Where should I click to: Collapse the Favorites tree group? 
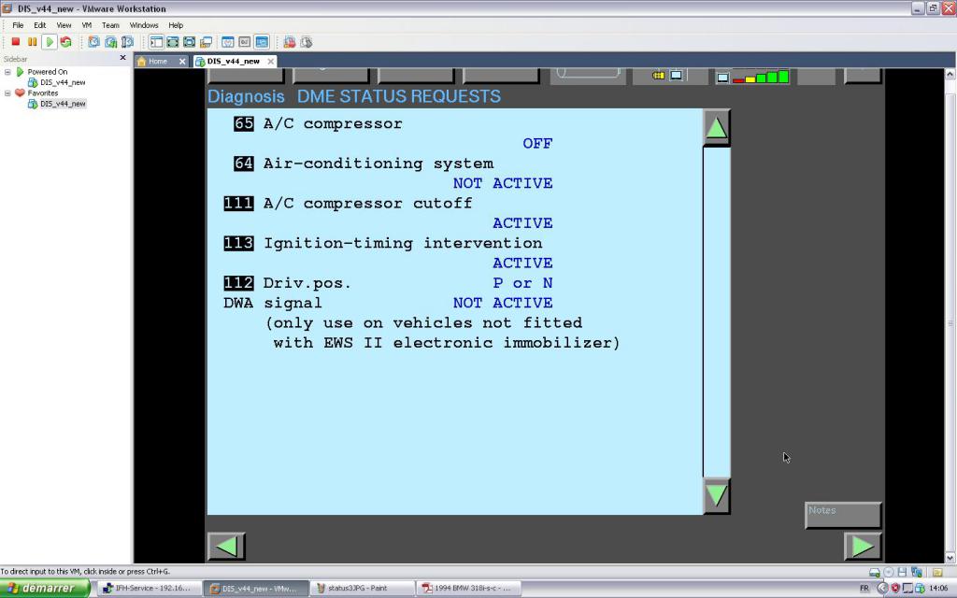click(x=8, y=93)
